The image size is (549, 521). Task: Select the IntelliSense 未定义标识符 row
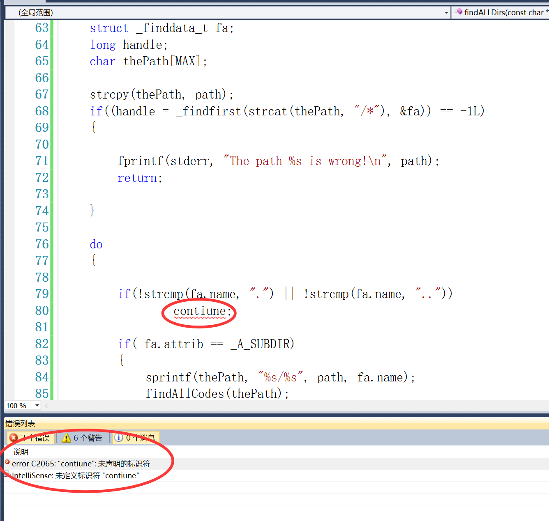[276, 475]
